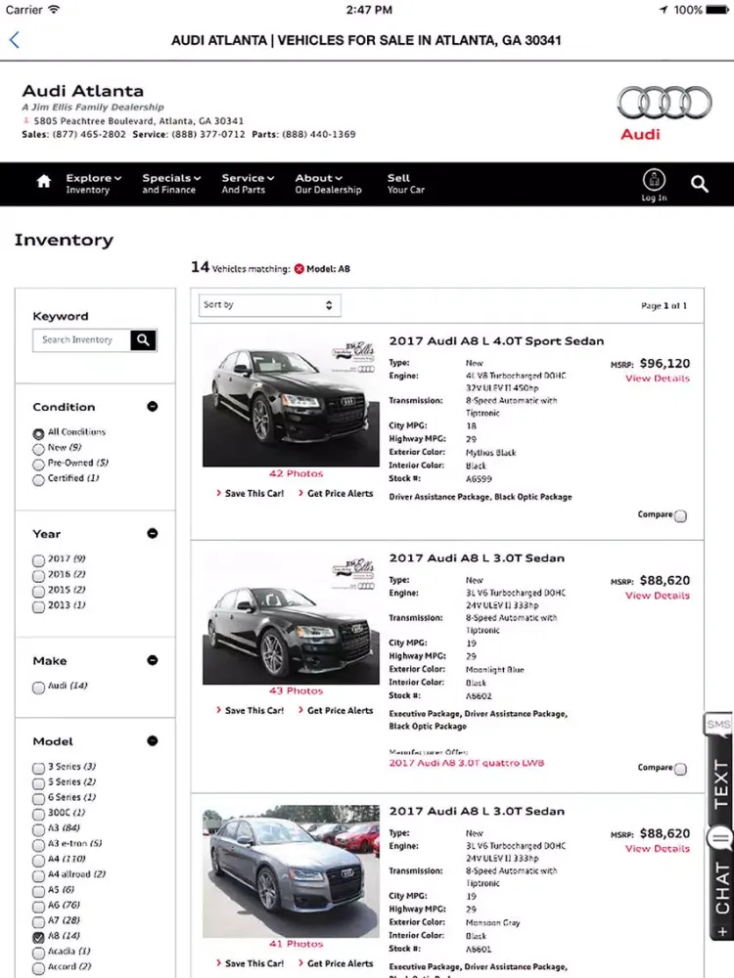
Task: Open the 2017 Audi A8 3.0T quattro LWB offer
Action: 467,763
